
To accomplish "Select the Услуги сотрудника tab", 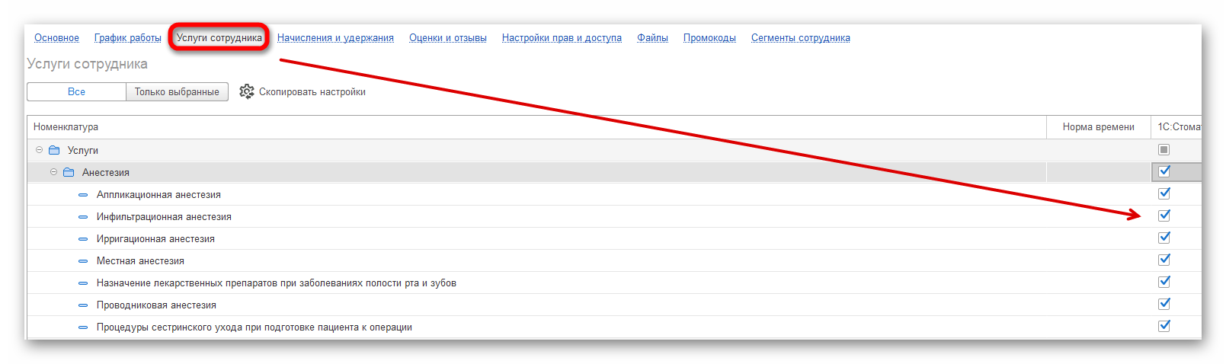I will coord(219,38).
